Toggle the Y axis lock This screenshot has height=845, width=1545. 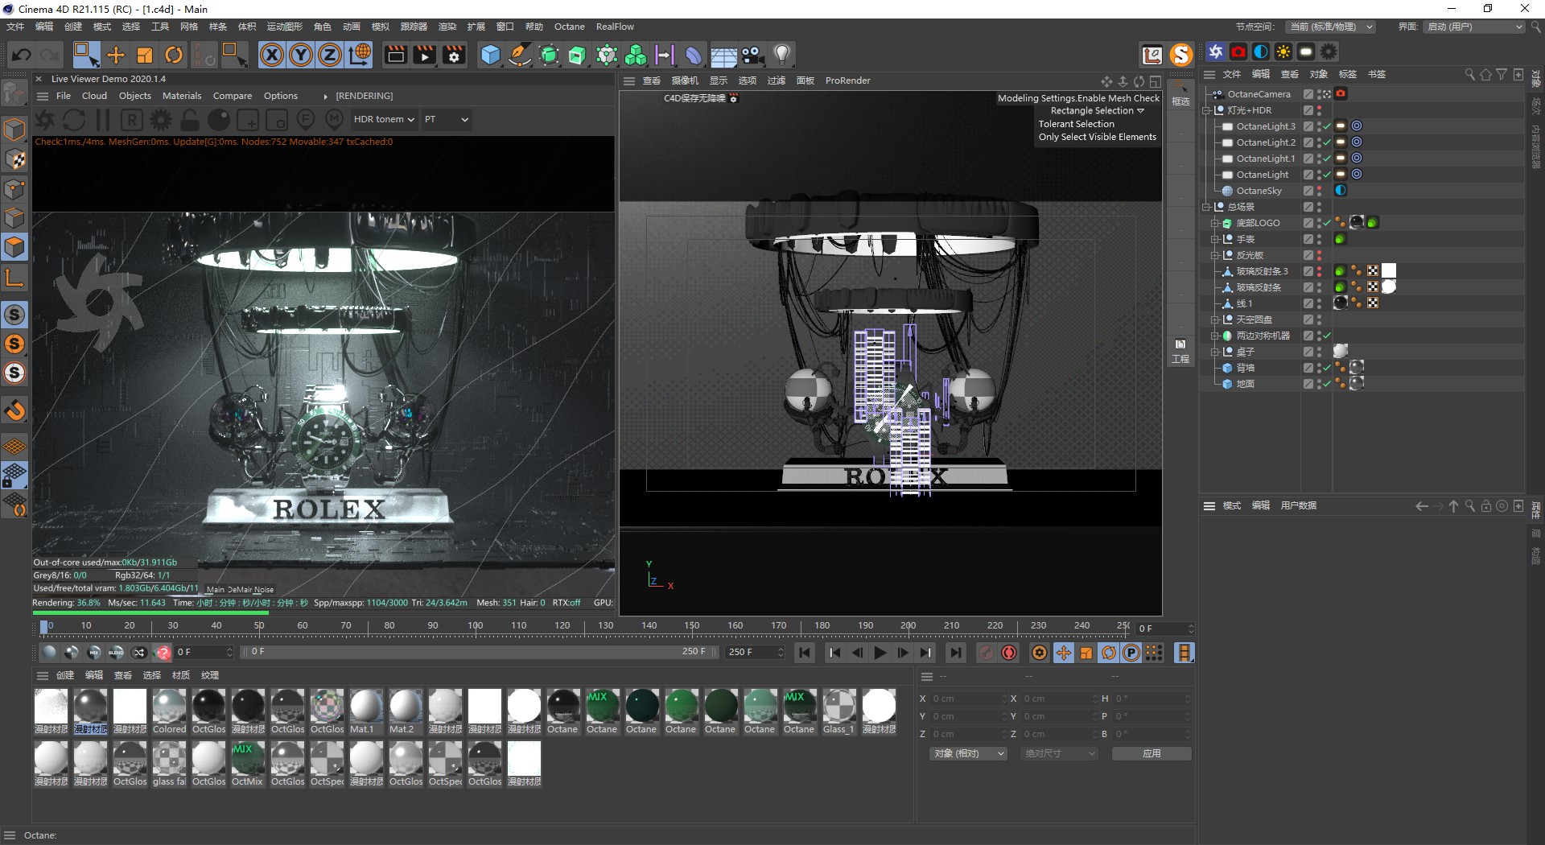(302, 55)
